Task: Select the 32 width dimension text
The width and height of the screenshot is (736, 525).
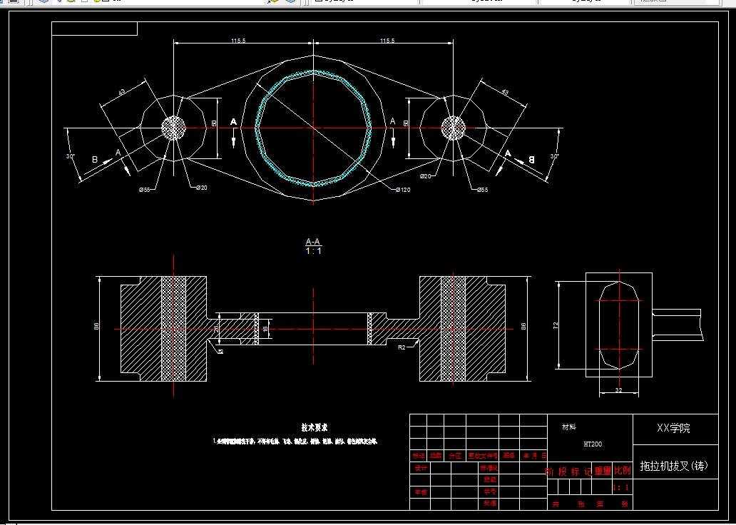Action: [x=618, y=389]
